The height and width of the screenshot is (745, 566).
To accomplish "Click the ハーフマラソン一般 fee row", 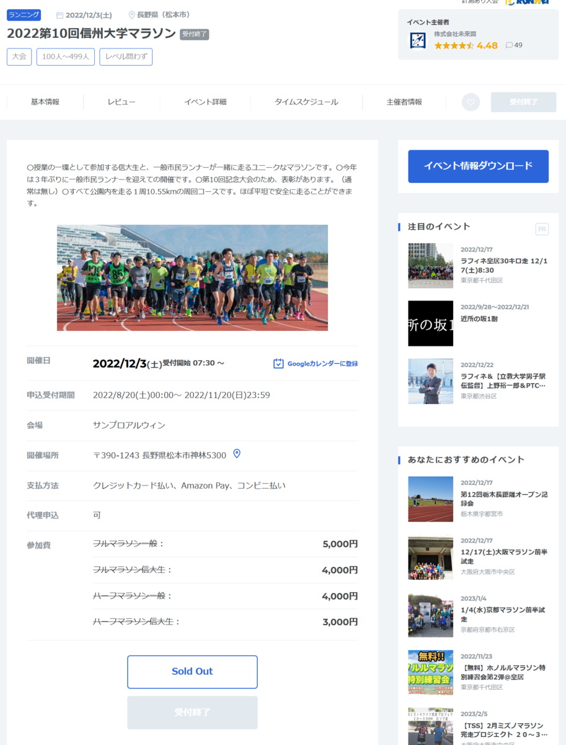I will coord(225,596).
